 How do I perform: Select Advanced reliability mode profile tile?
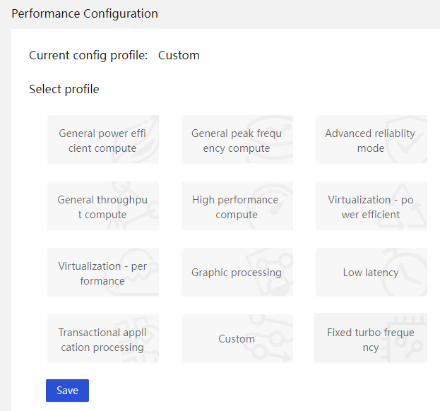point(371,139)
